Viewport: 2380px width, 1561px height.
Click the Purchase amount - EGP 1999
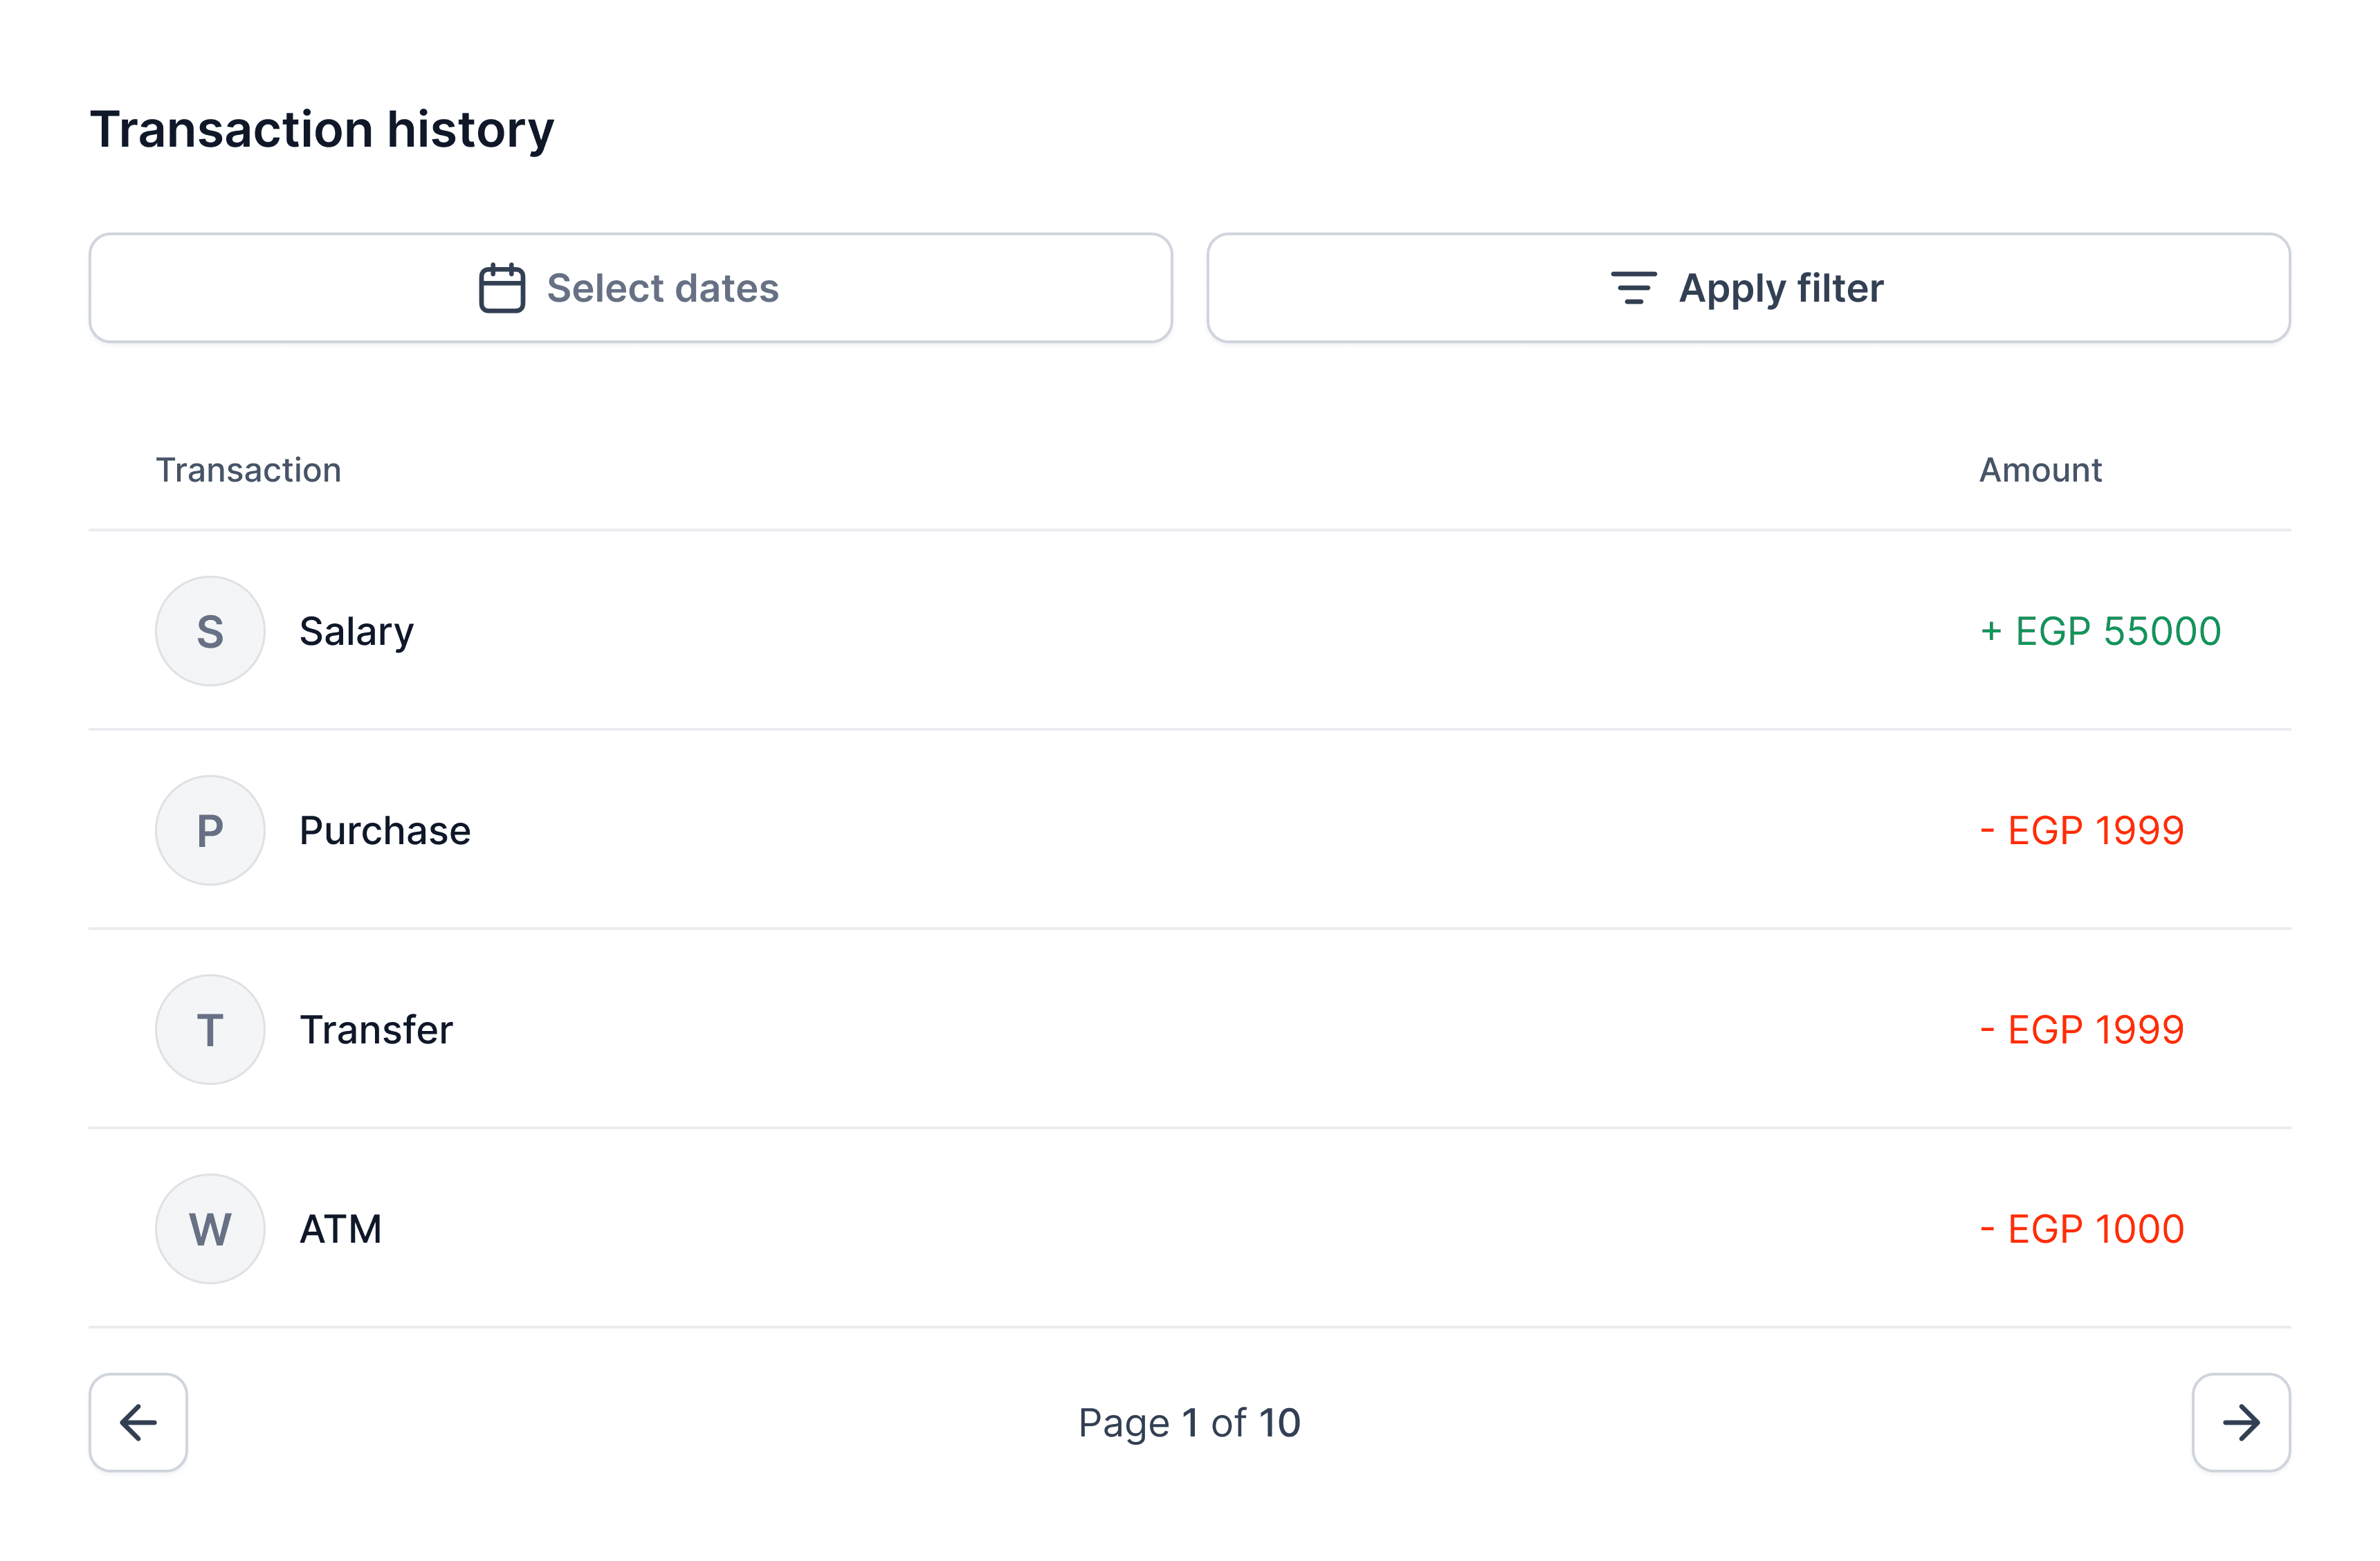click(x=2082, y=830)
